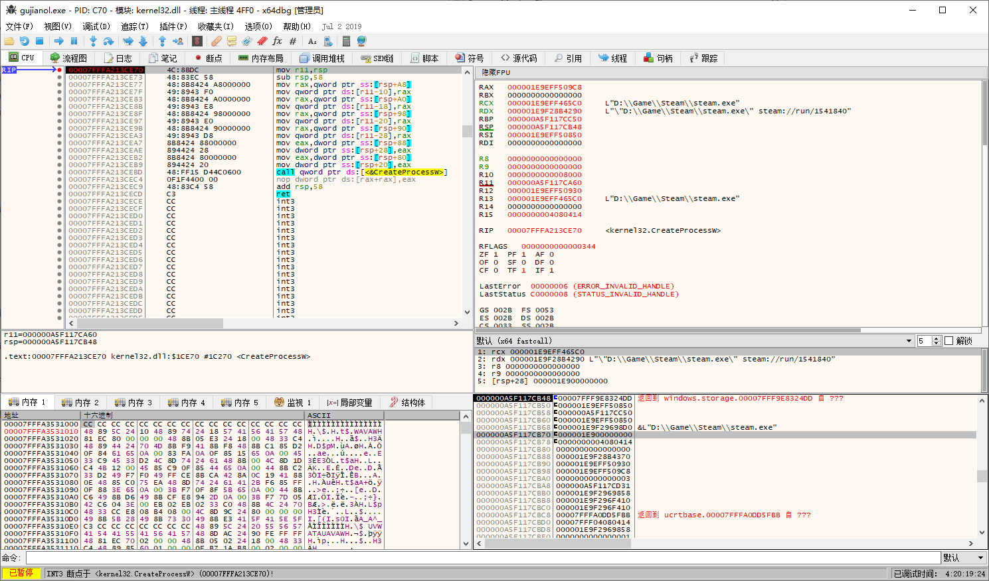Screen dimensions: 989x581
Task: Step into the next instruction
Action: 93,41
